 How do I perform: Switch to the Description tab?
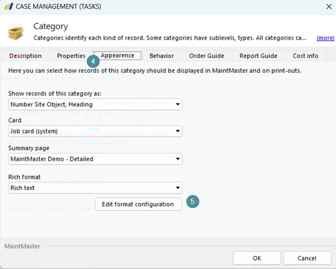[26, 56]
